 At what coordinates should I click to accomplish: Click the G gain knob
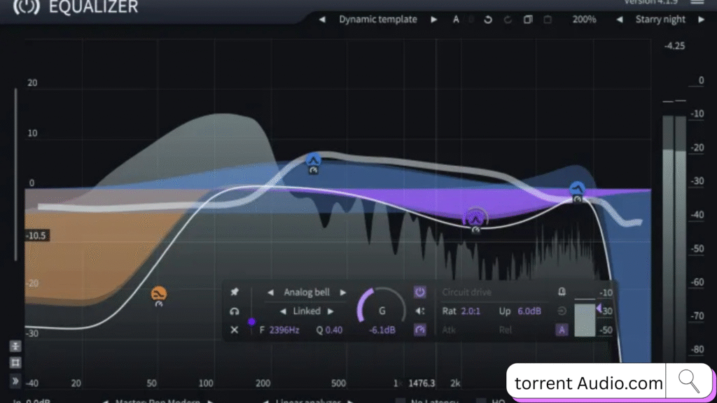[382, 311]
